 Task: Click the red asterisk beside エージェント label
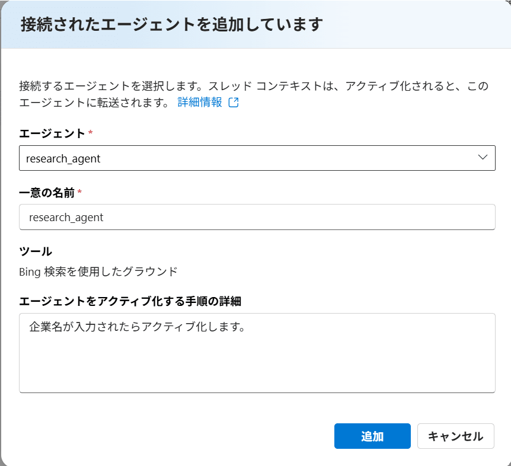pyautogui.click(x=91, y=132)
